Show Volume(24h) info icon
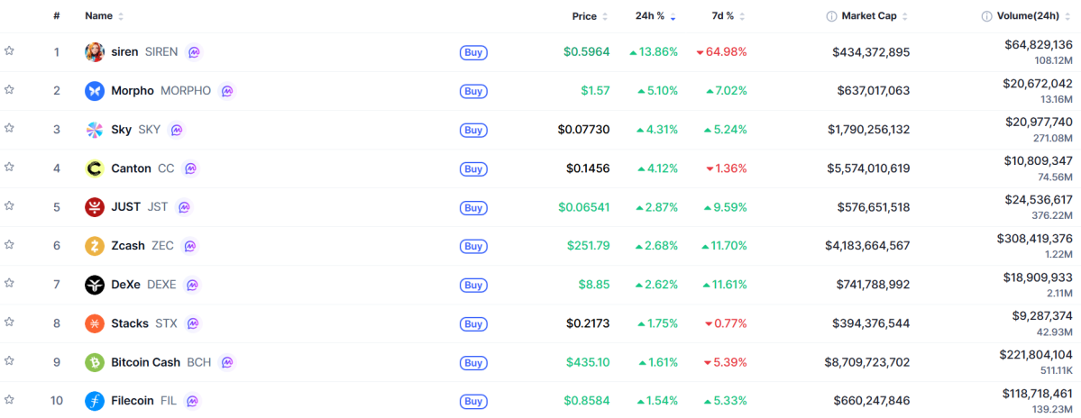1081x418 pixels. pos(987,16)
